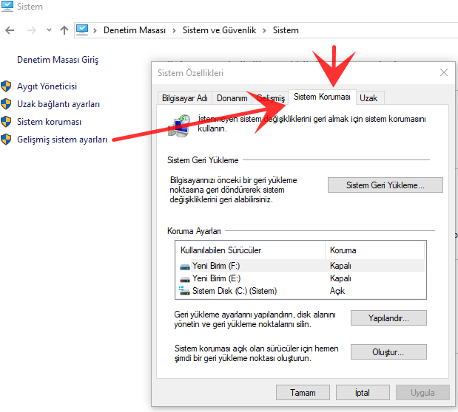Viewport: 458px width, 412px height.
Task: Click Kapalı status for drive E:
Action: (x=340, y=278)
